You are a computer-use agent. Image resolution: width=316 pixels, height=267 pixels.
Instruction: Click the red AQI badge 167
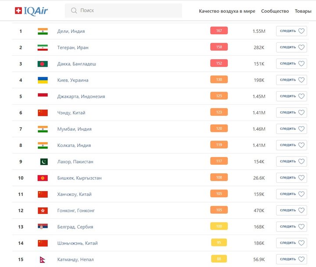coord(219,31)
